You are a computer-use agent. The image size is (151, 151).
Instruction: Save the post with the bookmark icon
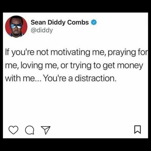point(137,130)
